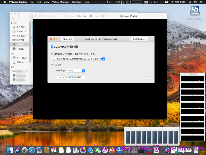
Task: Click CD/DVD 드라이브 제거 button
Action: [71, 77]
